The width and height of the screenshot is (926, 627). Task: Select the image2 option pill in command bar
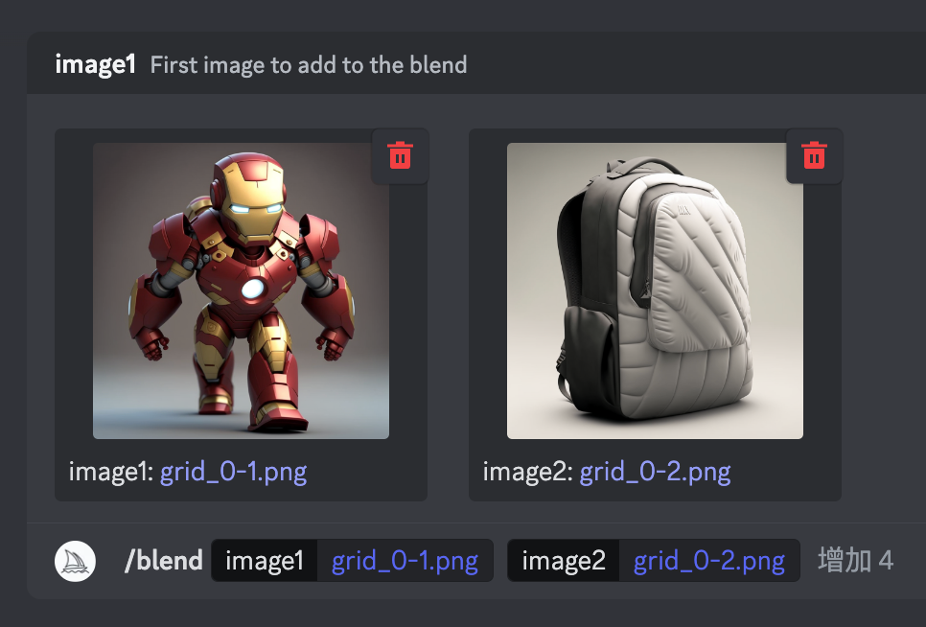564,560
